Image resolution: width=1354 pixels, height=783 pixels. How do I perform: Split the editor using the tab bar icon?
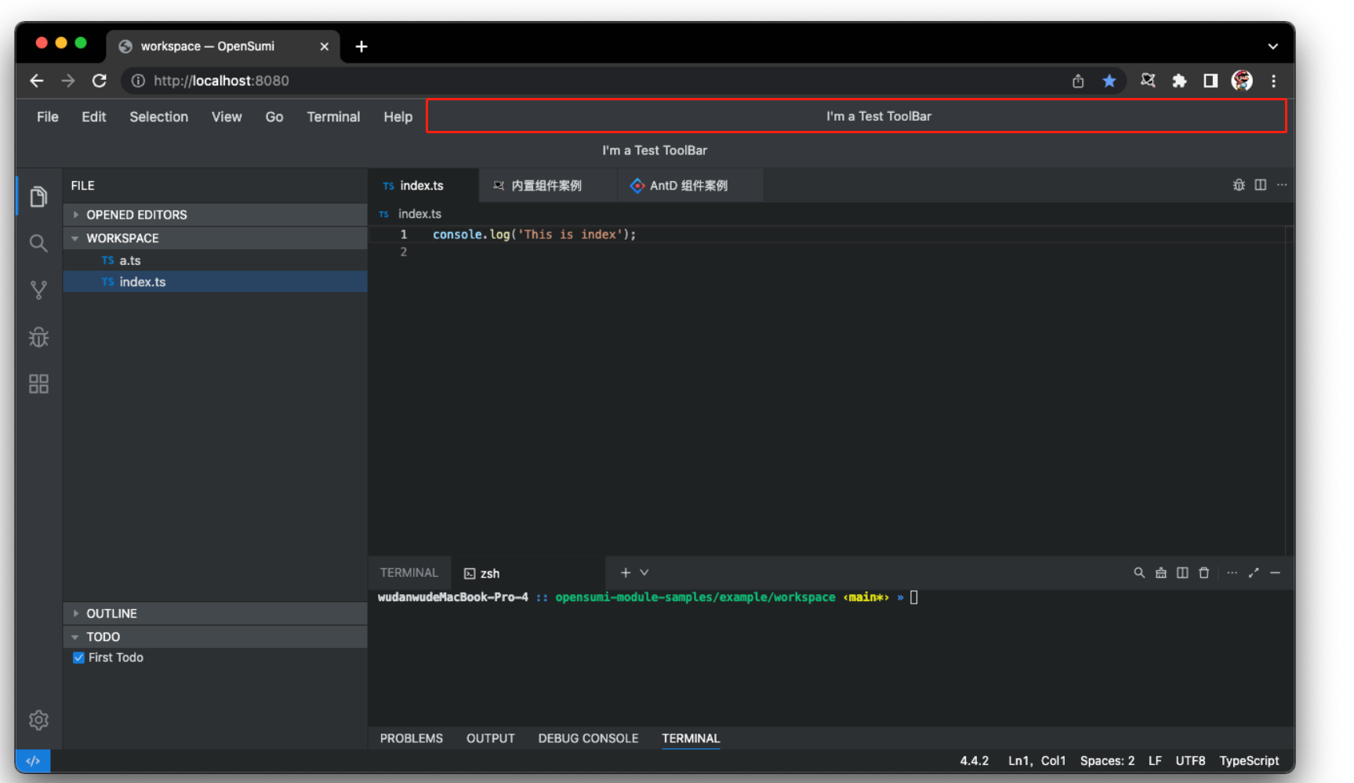(1260, 185)
